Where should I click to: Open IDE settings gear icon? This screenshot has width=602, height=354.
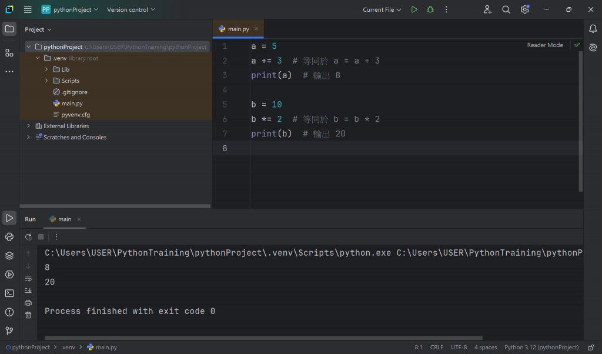(524, 9)
